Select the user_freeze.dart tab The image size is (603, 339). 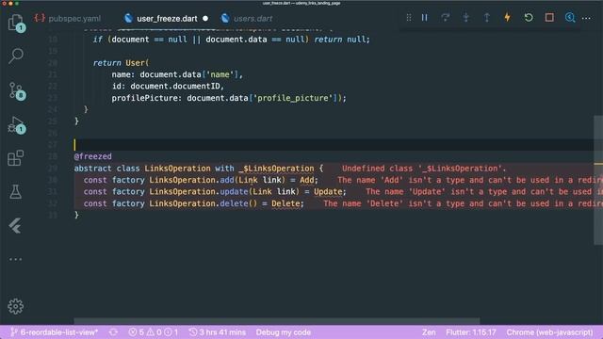click(x=166, y=19)
